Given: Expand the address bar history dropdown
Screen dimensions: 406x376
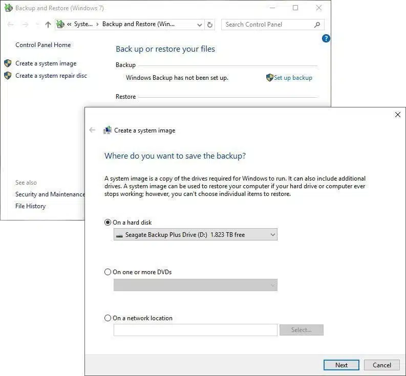Looking at the screenshot, I should [x=199, y=25].
